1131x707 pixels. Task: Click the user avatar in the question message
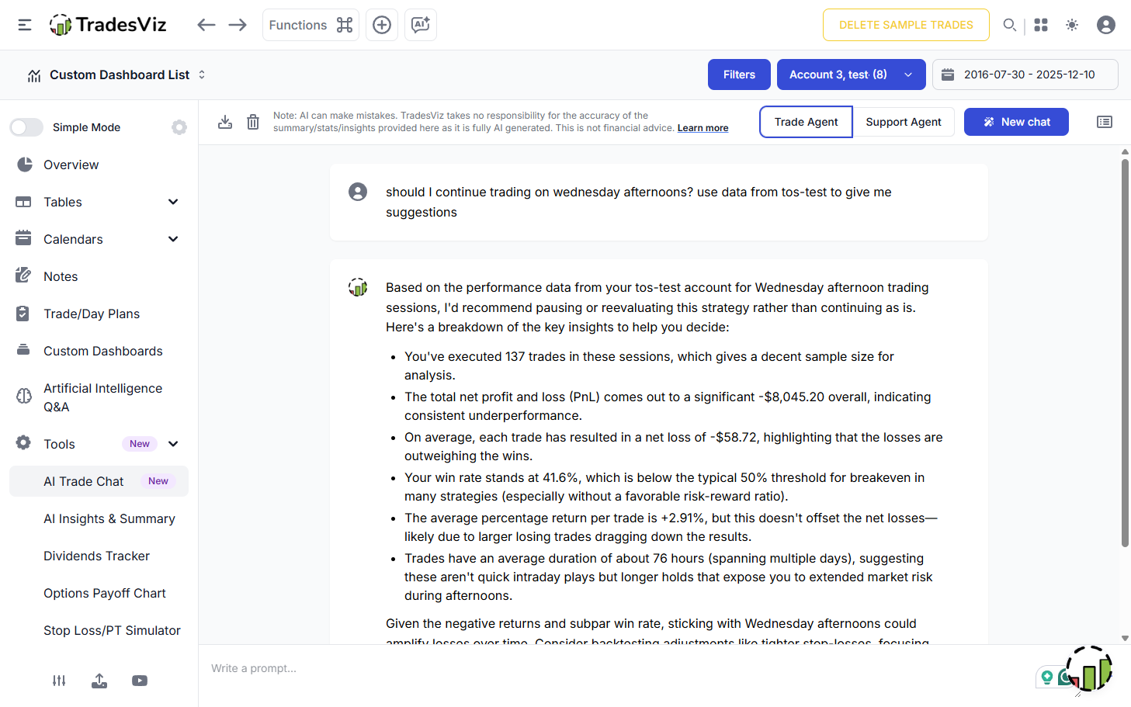point(358,192)
